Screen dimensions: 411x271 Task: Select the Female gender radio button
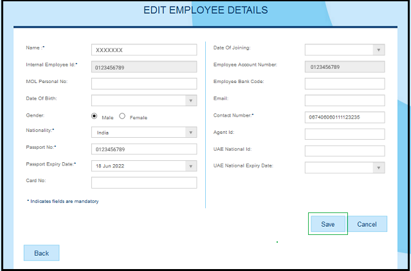[123, 117]
